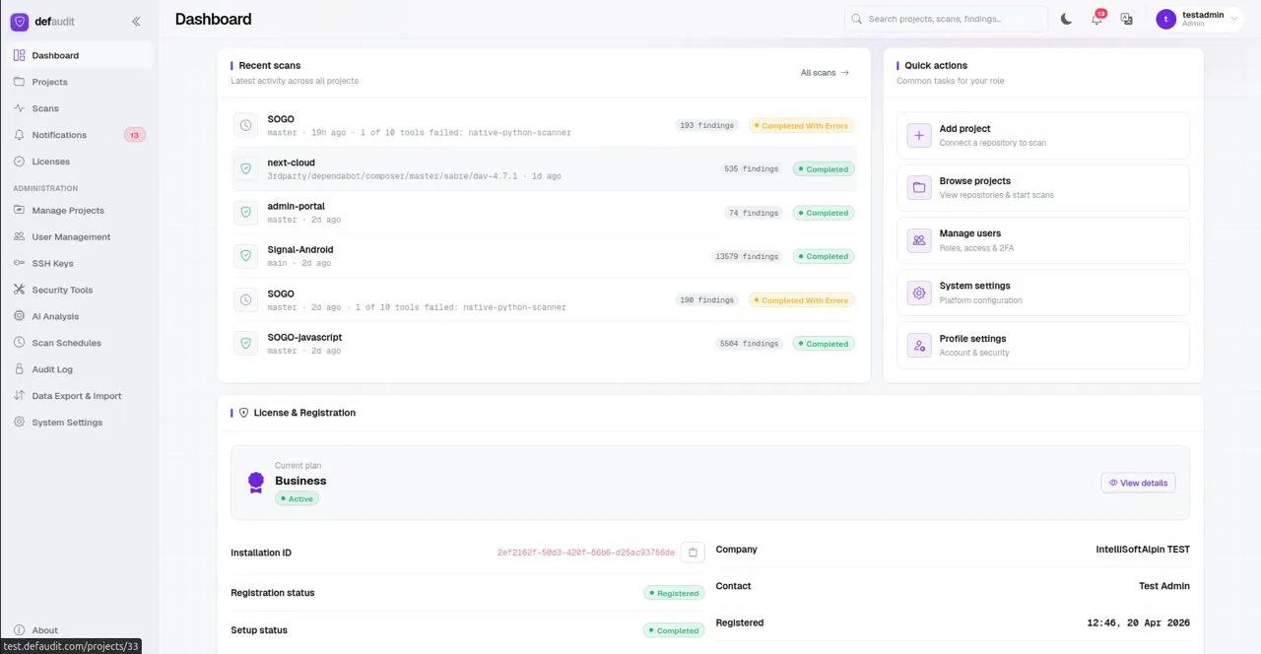Click the Manage users people icon
The height and width of the screenshot is (654, 1261).
point(919,239)
